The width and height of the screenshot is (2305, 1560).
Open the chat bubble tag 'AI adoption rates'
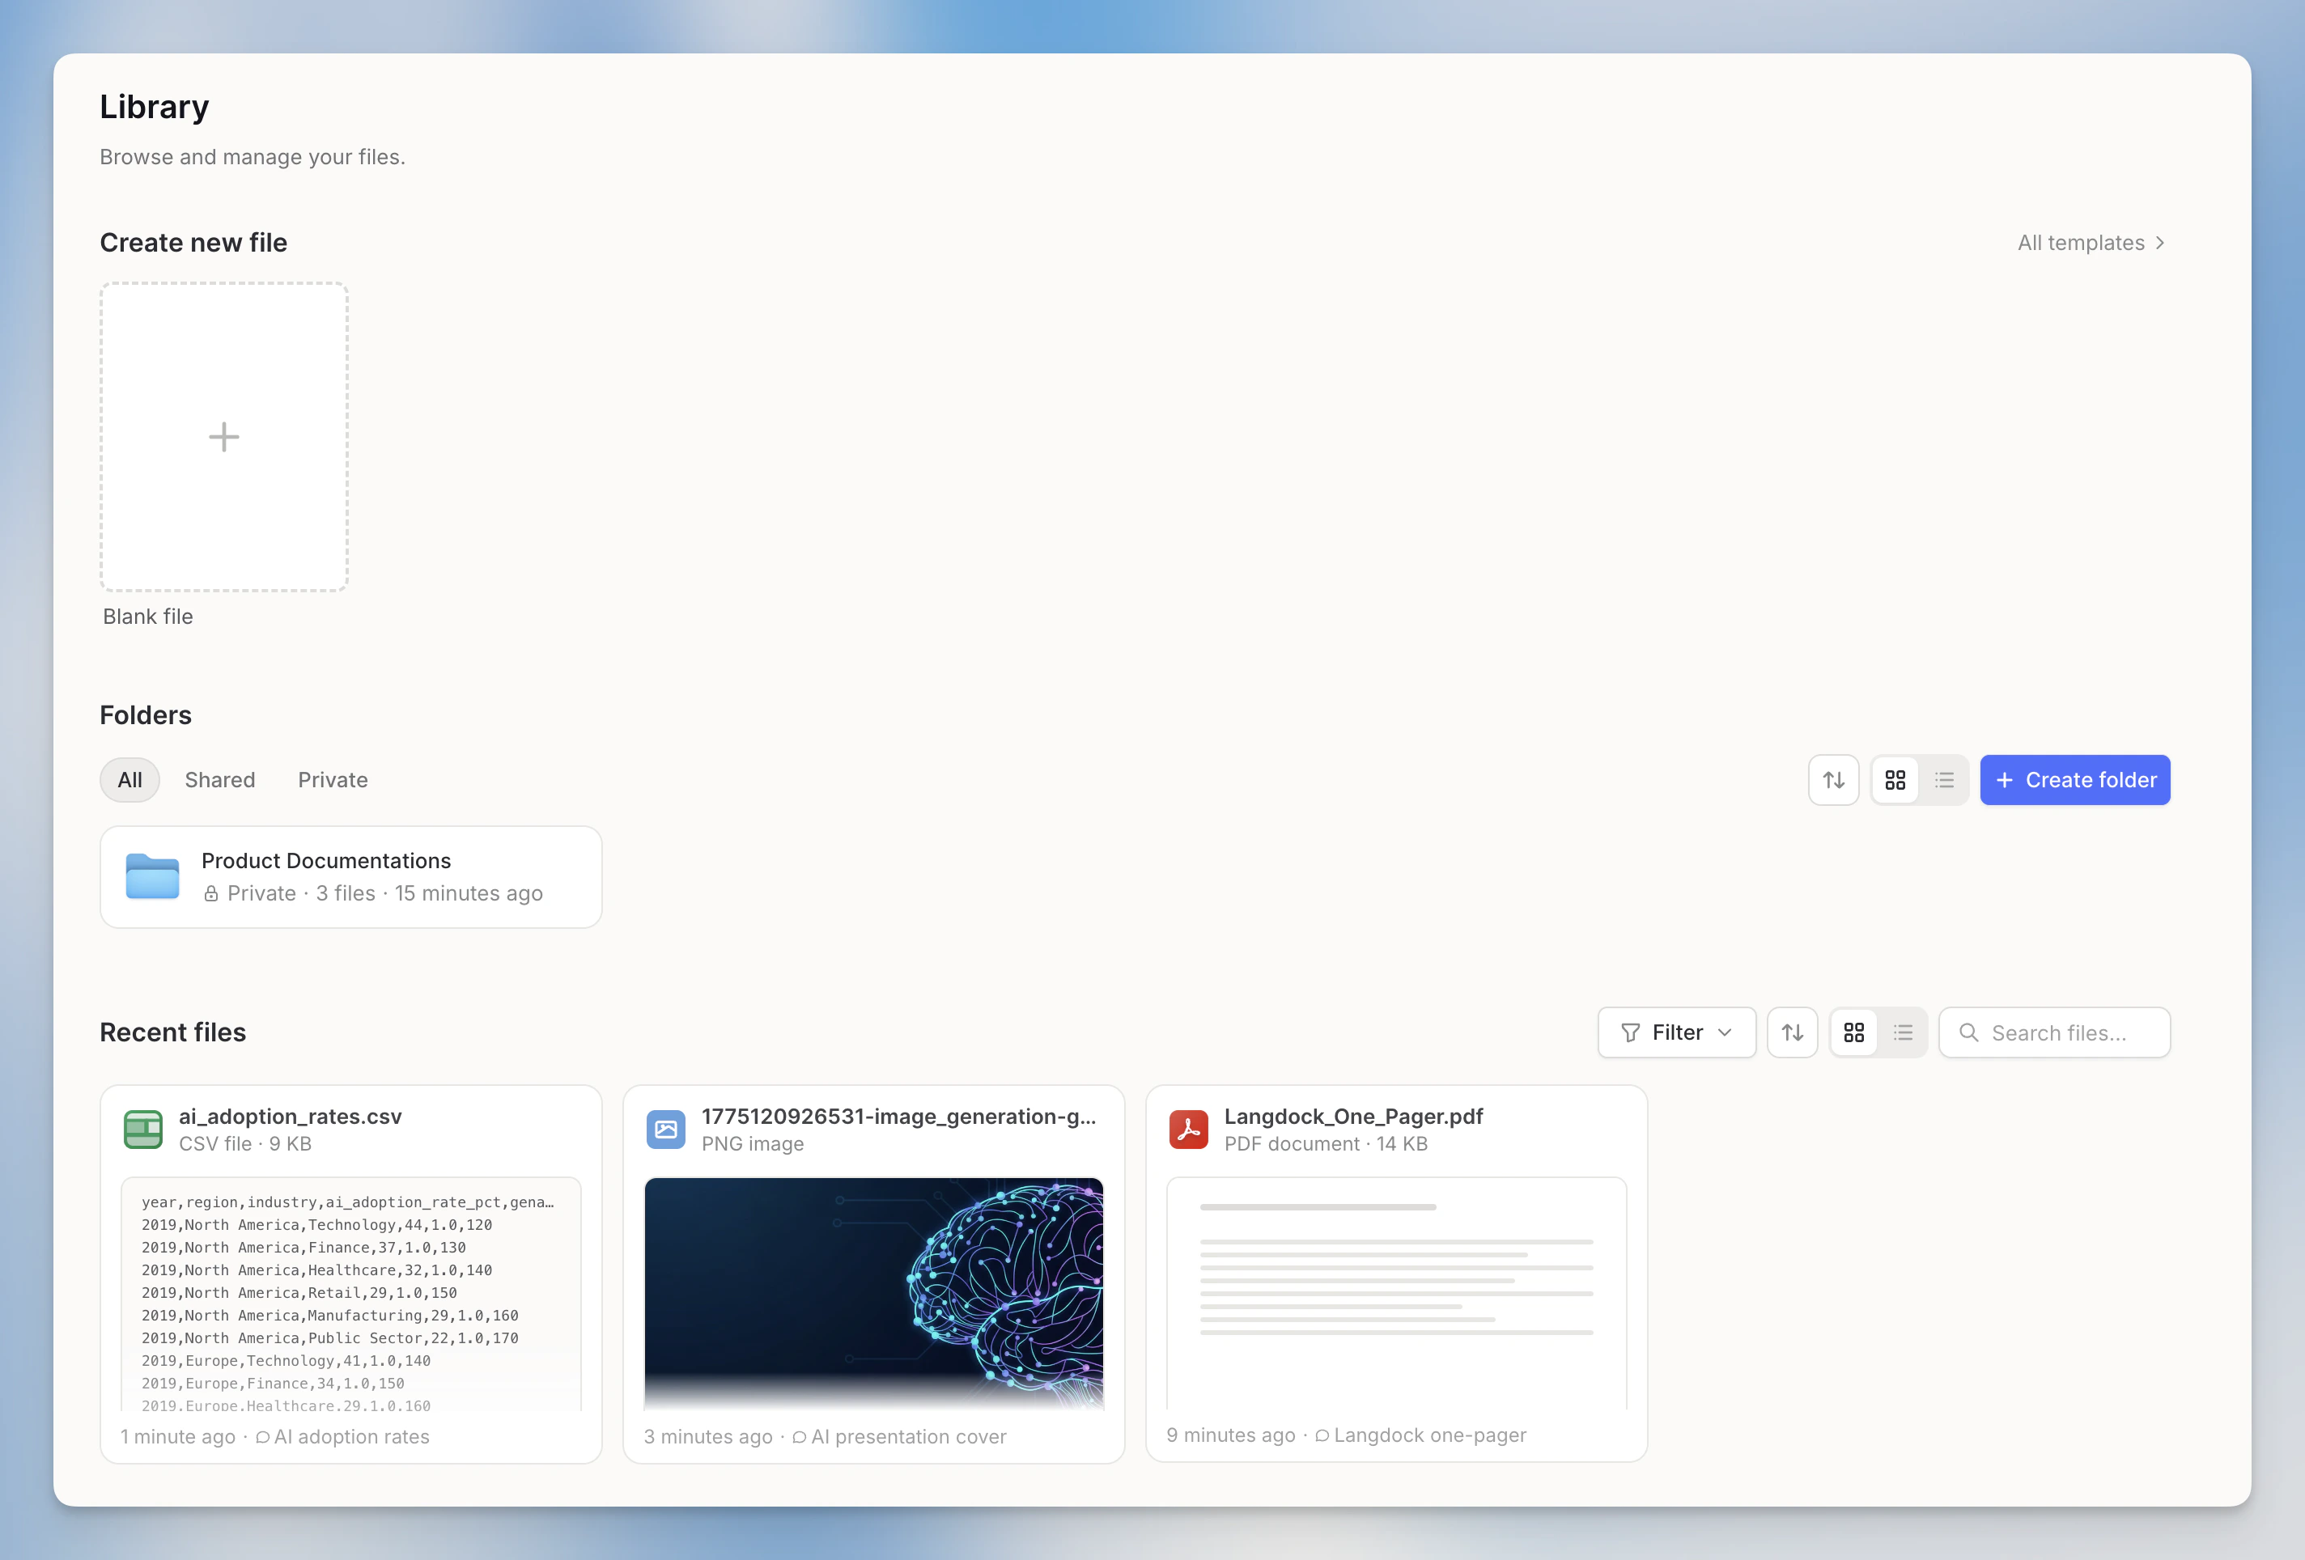click(x=343, y=1436)
